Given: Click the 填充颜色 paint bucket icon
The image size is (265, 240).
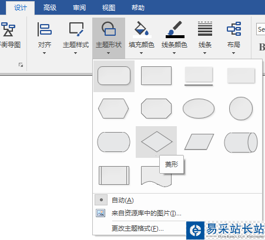Looking at the screenshot, I should [142, 29].
